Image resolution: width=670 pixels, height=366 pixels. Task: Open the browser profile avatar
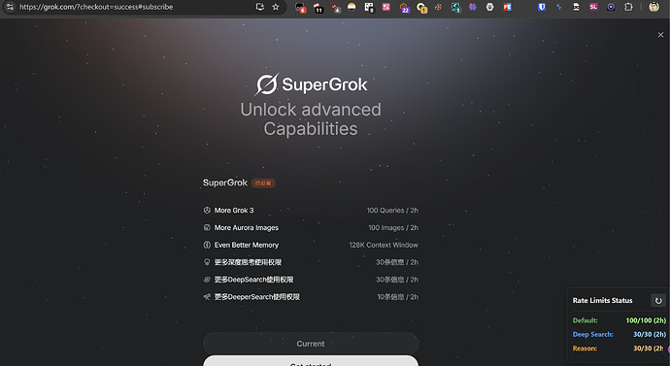tap(653, 7)
